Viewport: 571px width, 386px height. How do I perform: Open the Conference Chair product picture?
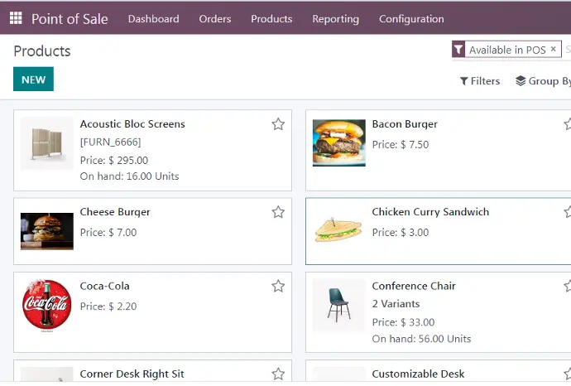[338, 306]
